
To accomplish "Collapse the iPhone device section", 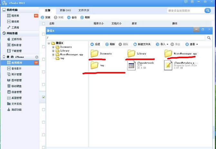I will pyautogui.click(x=36, y=57).
